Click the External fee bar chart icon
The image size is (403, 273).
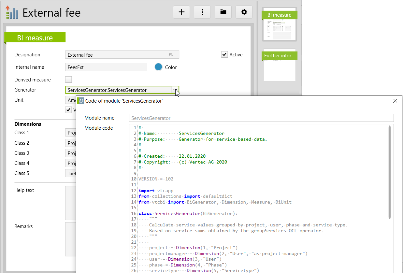(12, 12)
